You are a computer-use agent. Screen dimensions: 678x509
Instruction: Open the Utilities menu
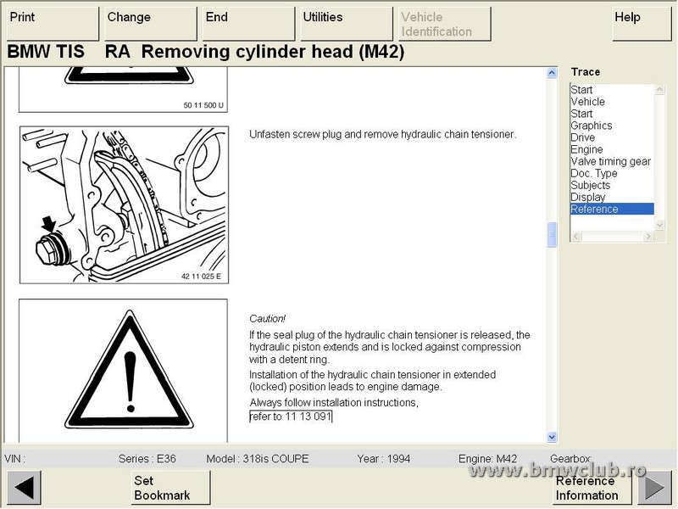(x=346, y=24)
